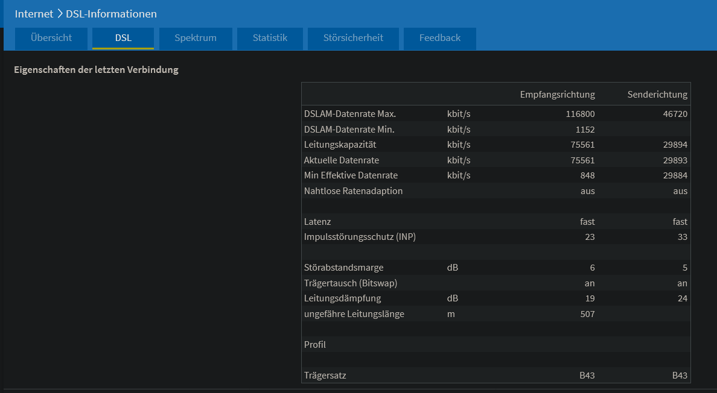Click the Störabstandsmarge row label

pyautogui.click(x=343, y=268)
